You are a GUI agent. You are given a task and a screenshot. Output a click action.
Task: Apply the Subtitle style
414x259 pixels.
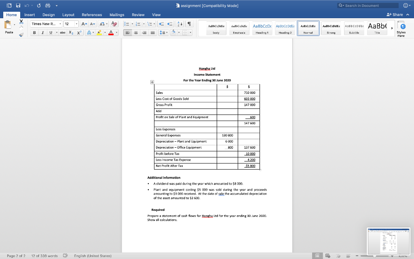(354, 28)
